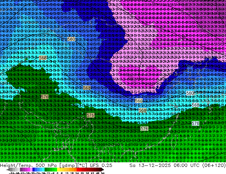226x174 pixels.
Task: Click the 'Sa' weekday text
Action: [132, 165]
